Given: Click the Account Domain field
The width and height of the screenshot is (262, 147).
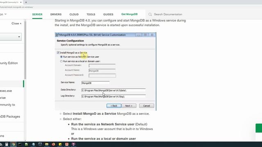Looking at the screenshot, I should [102, 65].
